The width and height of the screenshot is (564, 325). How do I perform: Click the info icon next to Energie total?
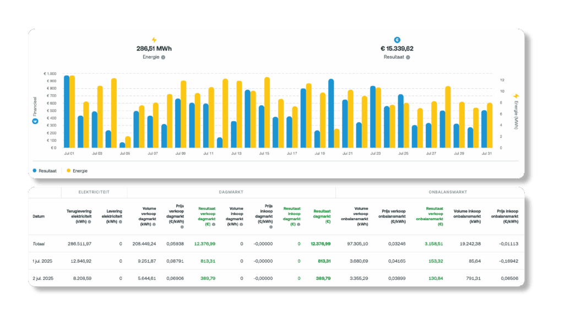point(164,57)
